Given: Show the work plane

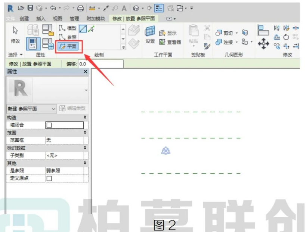Looking at the screenshot, I should [x=168, y=33].
